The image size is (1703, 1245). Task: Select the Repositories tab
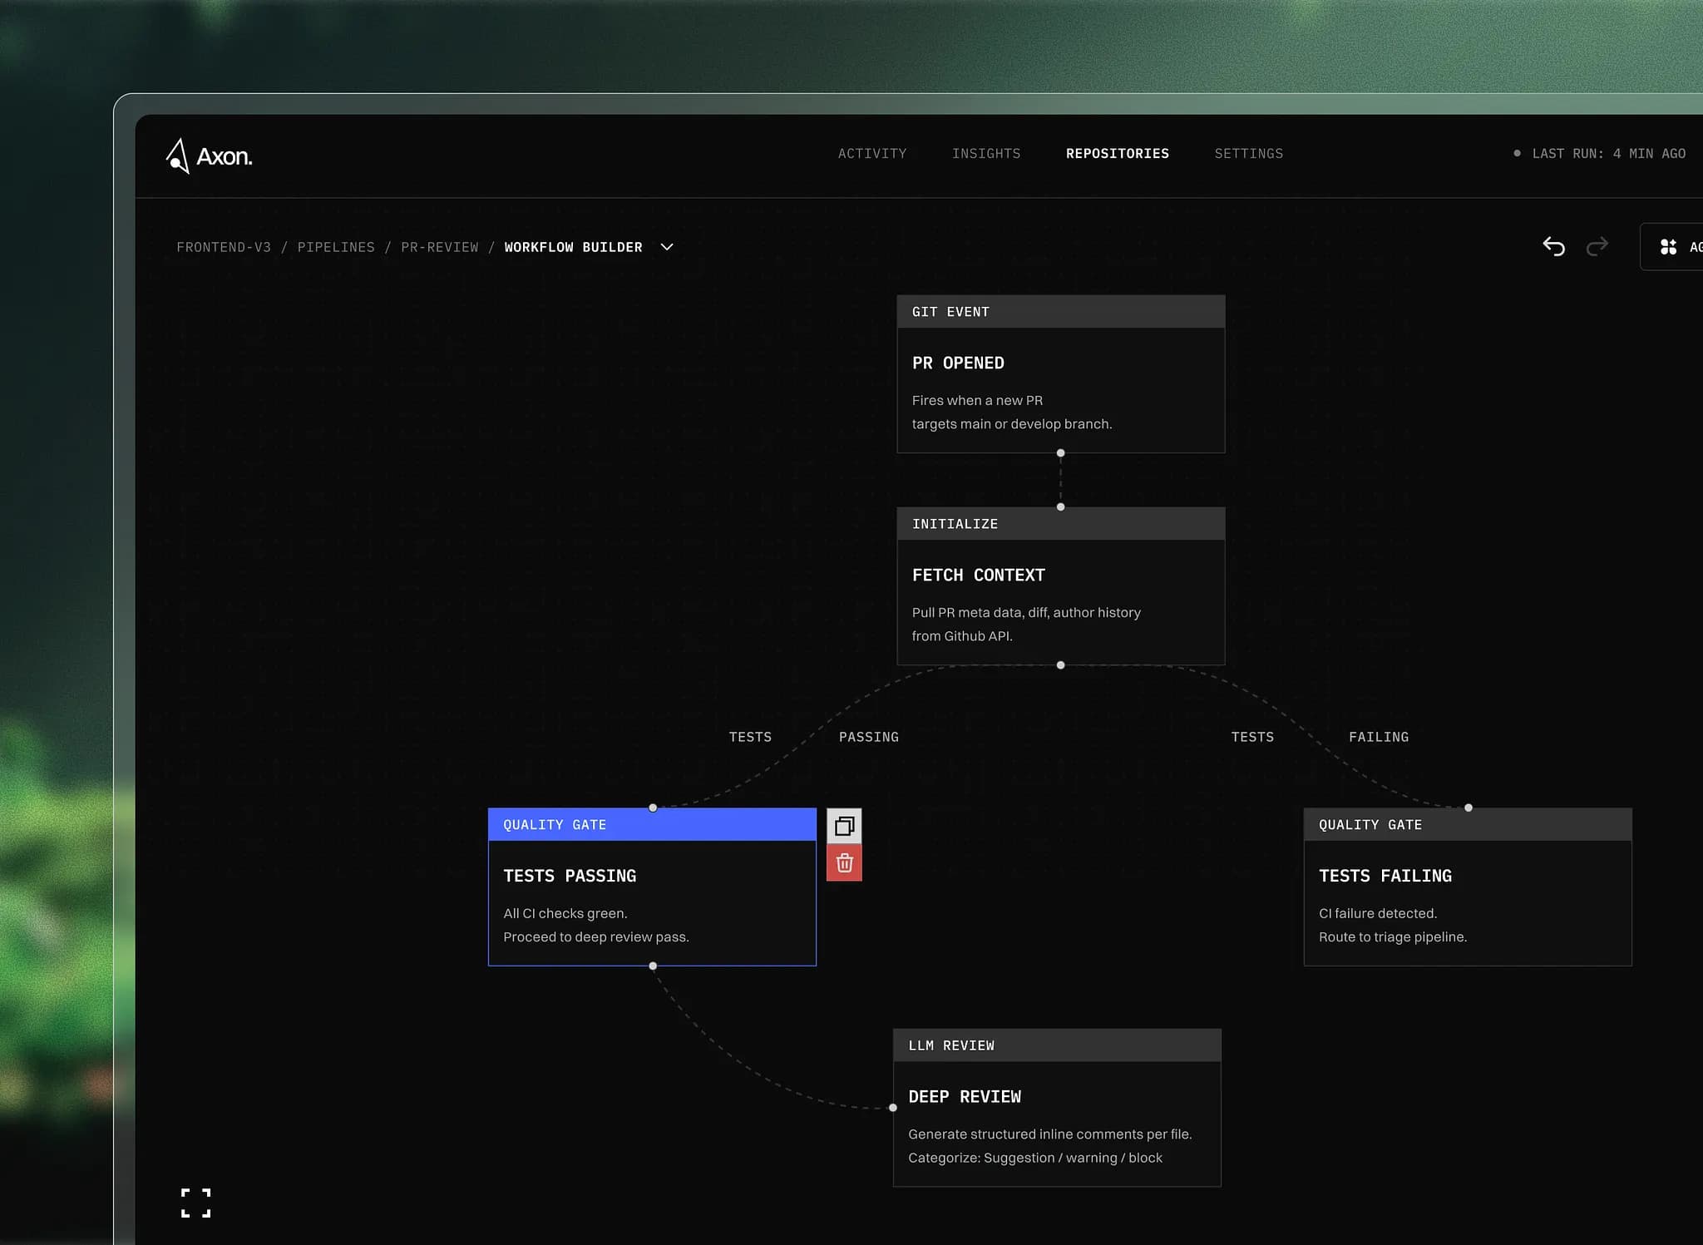click(1118, 154)
